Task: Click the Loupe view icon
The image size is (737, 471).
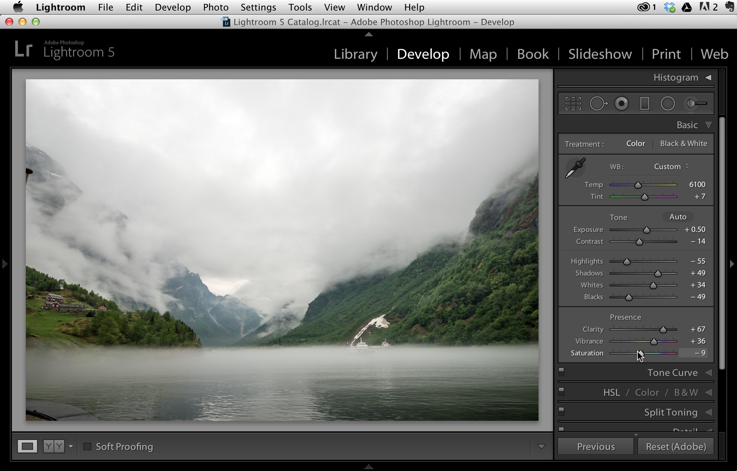Action: click(x=27, y=447)
